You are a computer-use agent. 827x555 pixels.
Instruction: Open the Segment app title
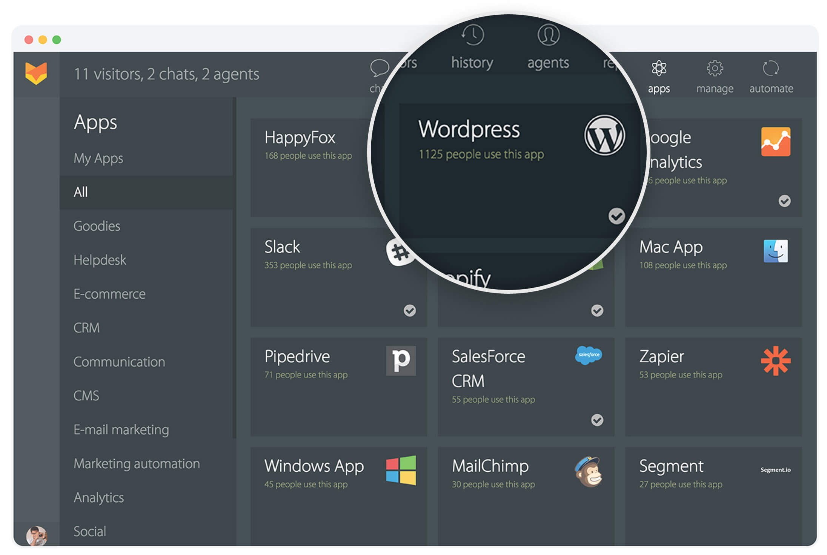pyautogui.click(x=671, y=467)
